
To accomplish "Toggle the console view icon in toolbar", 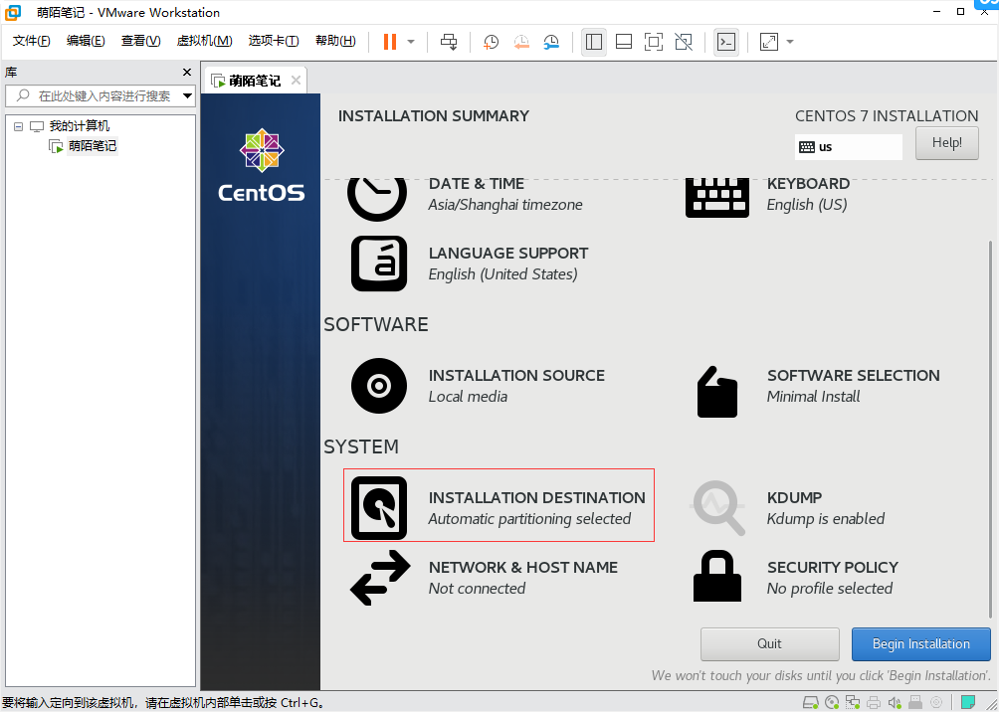I will point(726,42).
